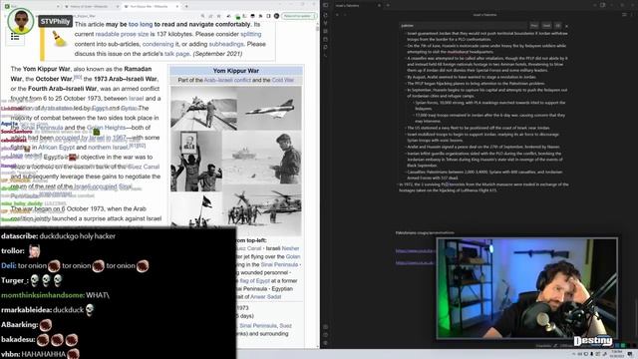
Task: Close the Obsidian find bar
Action: pos(567,26)
